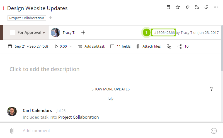223x138 pixels.
Task: Open the For Approval status dropdown
Action: click(31, 32)
